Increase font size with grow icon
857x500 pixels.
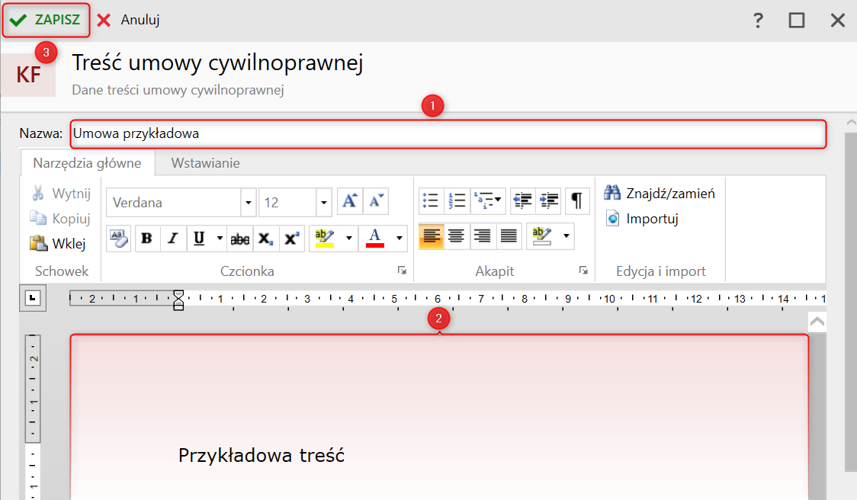(x=350, y=201)
